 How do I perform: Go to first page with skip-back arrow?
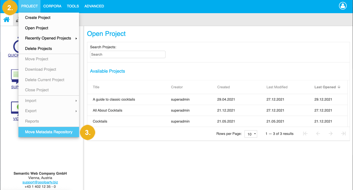coord(305,134)
